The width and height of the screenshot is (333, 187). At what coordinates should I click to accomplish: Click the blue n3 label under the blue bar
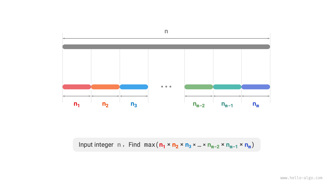(x=134, y=104)
